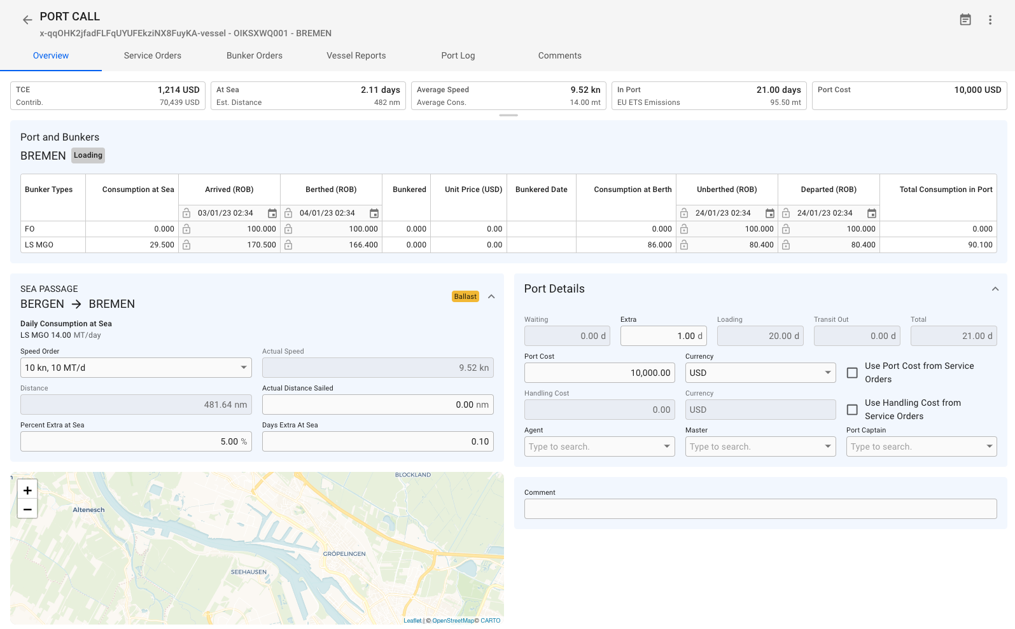Click the lock icon beside Unberthed date
1015x629 pixels.
pos(684,213)
